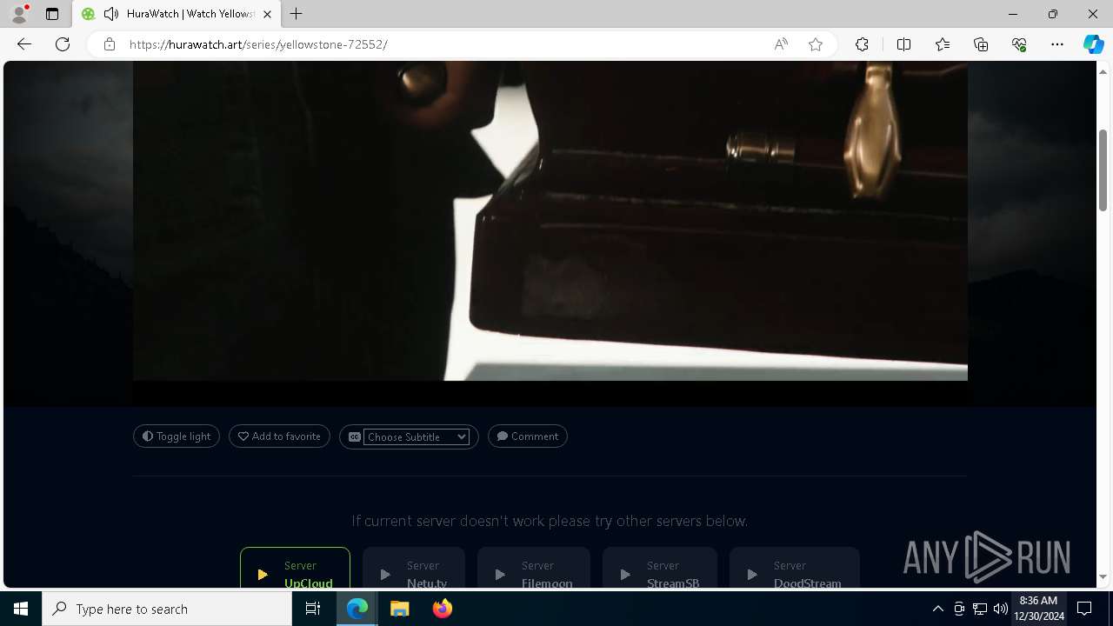Viewport: 1113px width, 626px height.
Task: Mute the HuraWatch tab audio icon
Action: point(111,14)
